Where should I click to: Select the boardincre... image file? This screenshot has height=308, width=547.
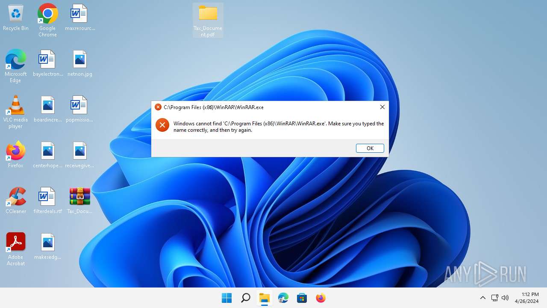tap(47, 110)
